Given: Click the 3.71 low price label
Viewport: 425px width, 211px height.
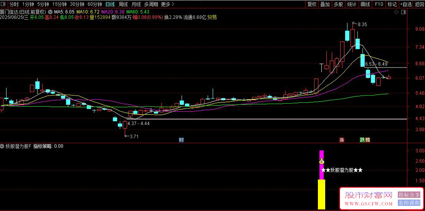Looking at the screenshot, I should (134, 136).
